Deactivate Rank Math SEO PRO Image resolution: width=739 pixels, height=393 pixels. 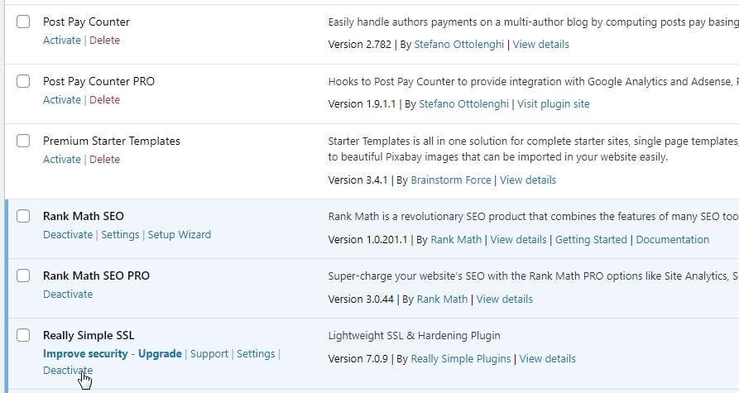click(68, 295)
